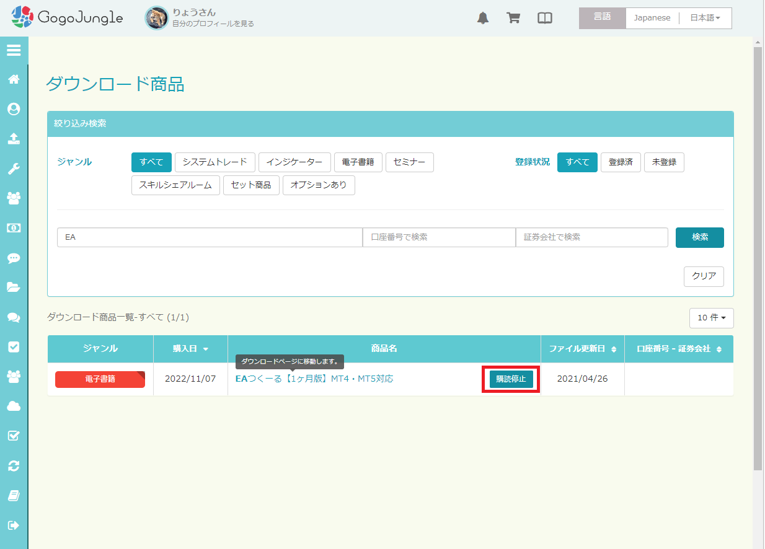The width and height of the screenshot is (765, 549).
Task: Open EAつくーる product link
Action: [314, 379]
